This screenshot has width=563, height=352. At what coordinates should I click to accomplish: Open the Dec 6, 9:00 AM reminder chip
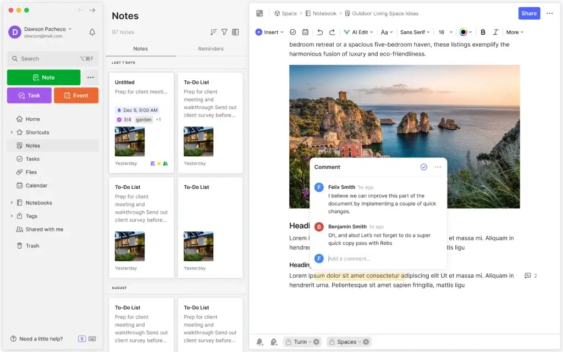click(x=137, y=110)
